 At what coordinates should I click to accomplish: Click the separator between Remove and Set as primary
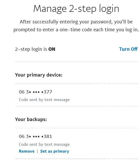click(37, 151)
